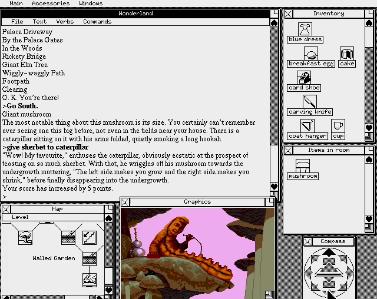This screenshot has height=299, width=377.
Task: Click the 'Walled Garden' map label
Action: pos(54,258)
